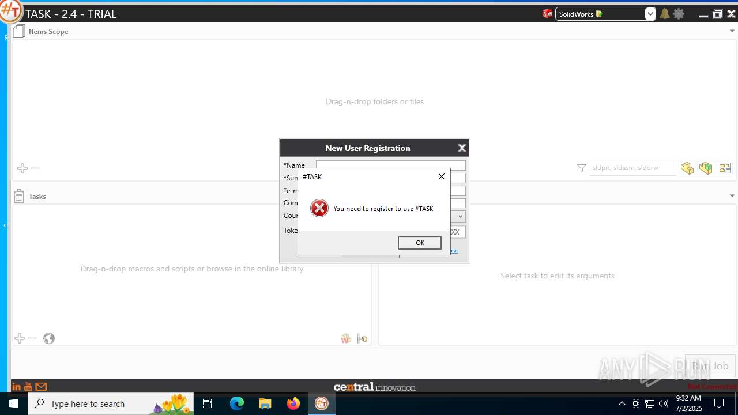The height and width of the screenshot is (415, 738).
Task: Open the SolidWorks application dropdown
Action: click(650, 14)
